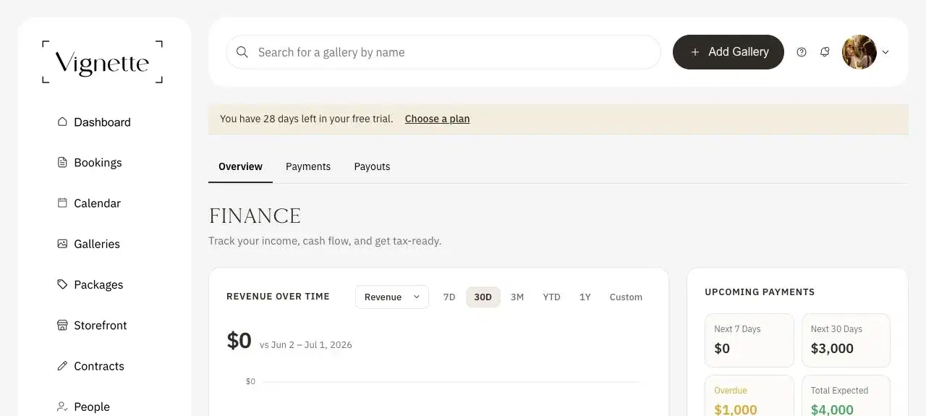Go to Bookings in sidebar
This screenshot has width=926, height=416.
coord(98,163)
